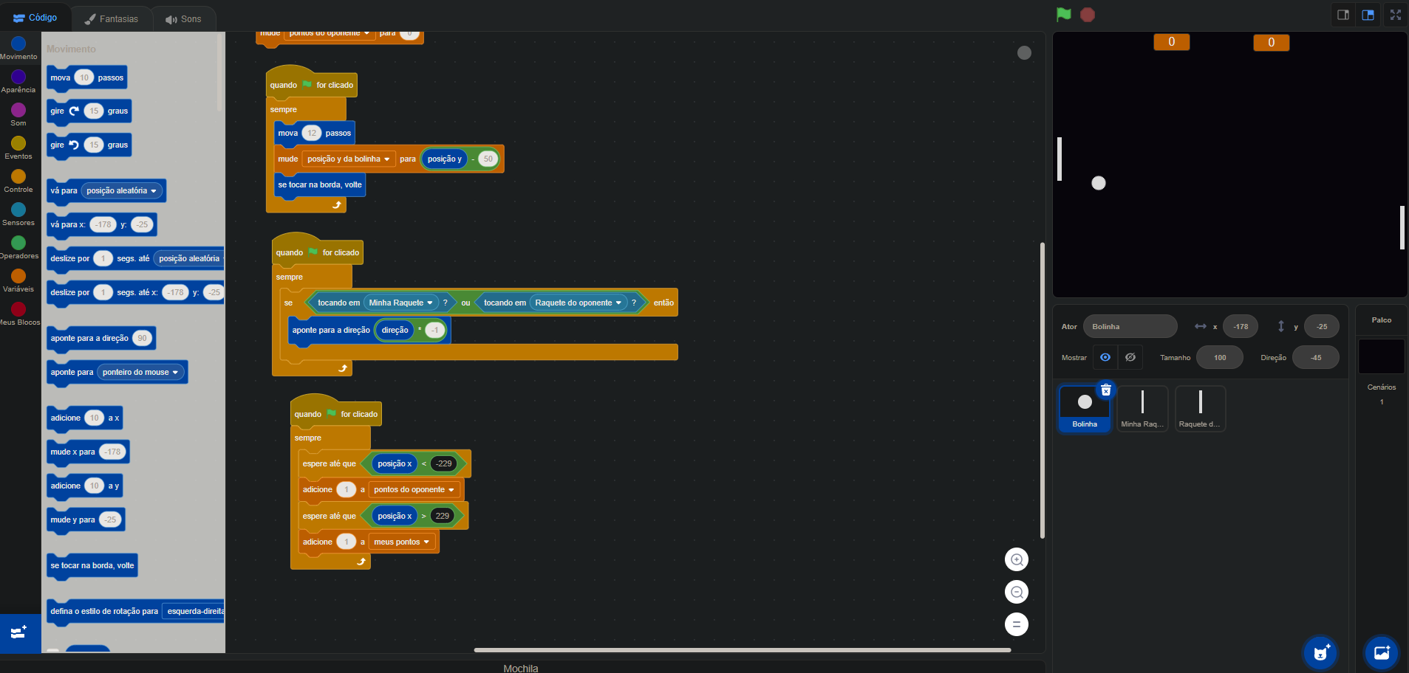The width and height of the screenshot is (1409, 673).
Task: Hide the sprite with crossed eye icon
Action: point(1130,357)
